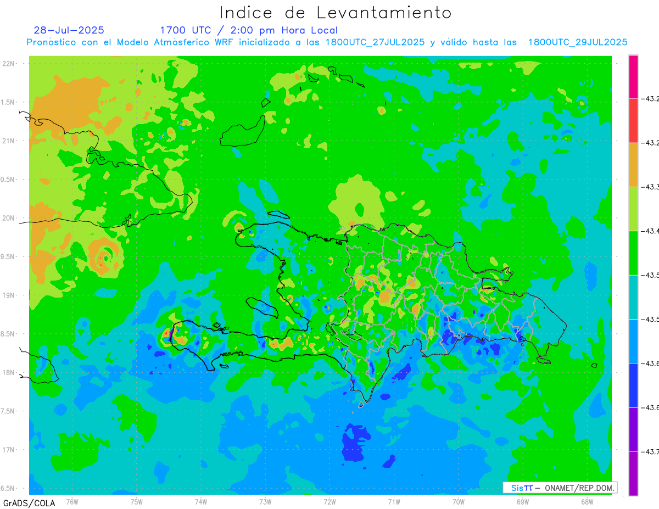Pick the yellow-green swatch in the legend
Image resolution: width=659 pixels, height=509 pixels.
pyautogui.click(x=633, y=209)
